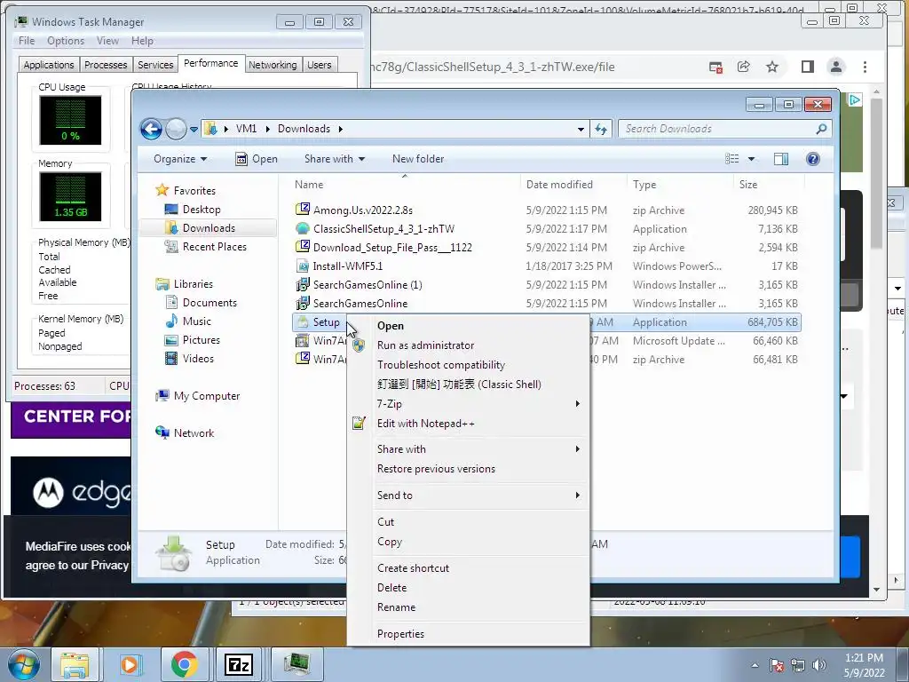This screenshot has height=682, width=909.
Task: Refresh the Downloads folder view
Action: pyautogui.click(x=601, y=129)
